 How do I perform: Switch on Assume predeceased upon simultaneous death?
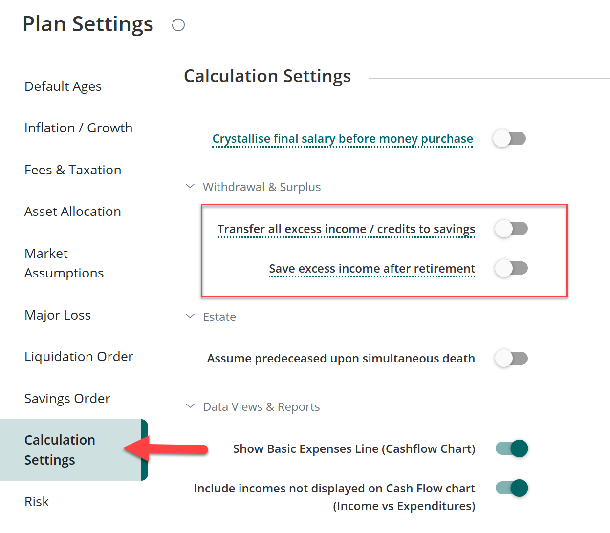click(511, 358)
